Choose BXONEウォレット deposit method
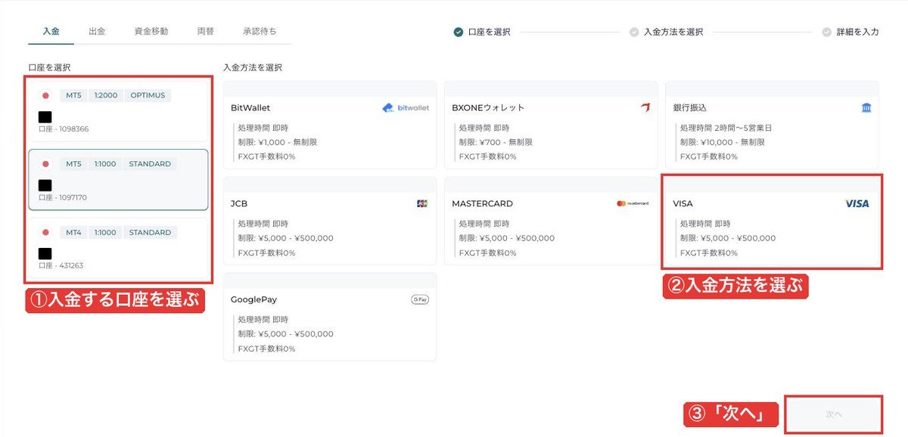This screenshot has width=908, height=437. 551,125
